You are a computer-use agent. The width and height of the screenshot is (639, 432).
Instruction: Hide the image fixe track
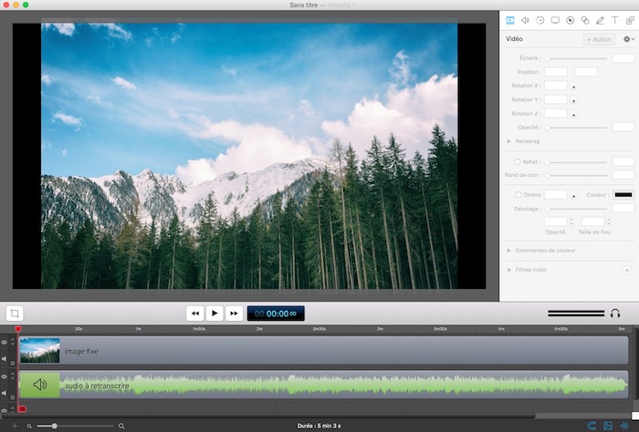click(5, 343)
